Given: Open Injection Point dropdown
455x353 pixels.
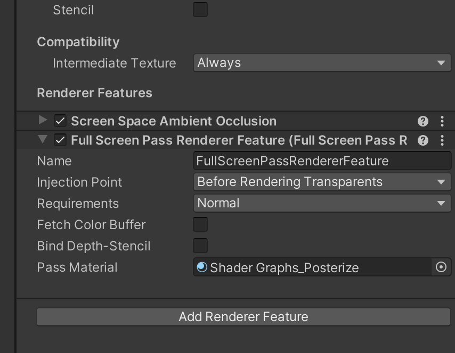Looking at the screenshot, I should (x=322, y=182).
